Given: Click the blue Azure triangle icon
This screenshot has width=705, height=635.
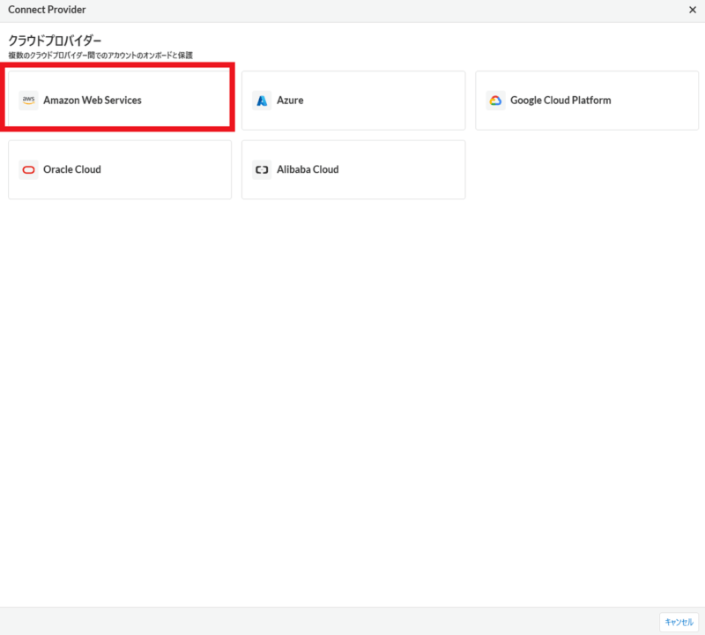Looking at the screenshot, I should click(262, 100).
